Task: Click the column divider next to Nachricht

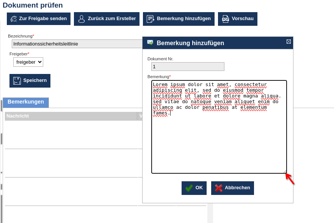Action: coord(137,116)
